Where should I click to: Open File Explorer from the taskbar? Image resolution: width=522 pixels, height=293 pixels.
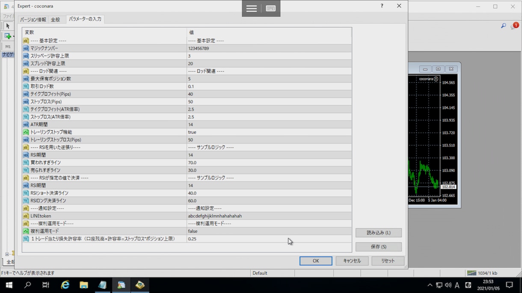coord(84,285)
